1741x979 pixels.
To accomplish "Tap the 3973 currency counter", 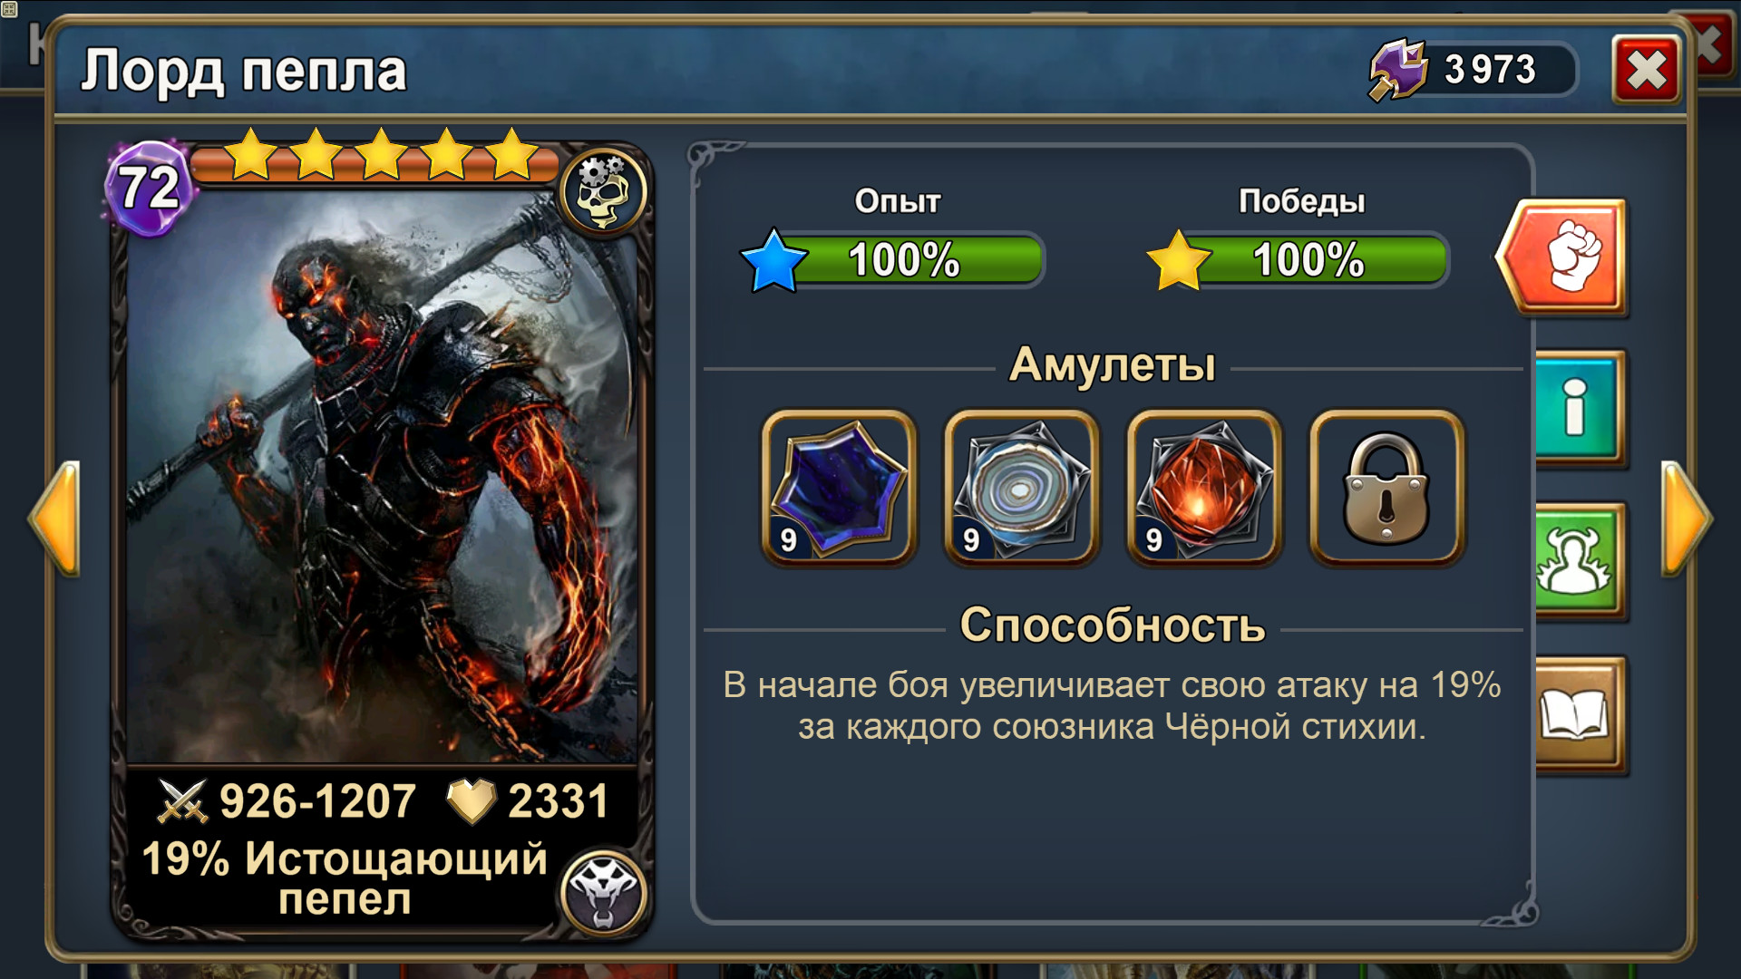I will 1490,69.
